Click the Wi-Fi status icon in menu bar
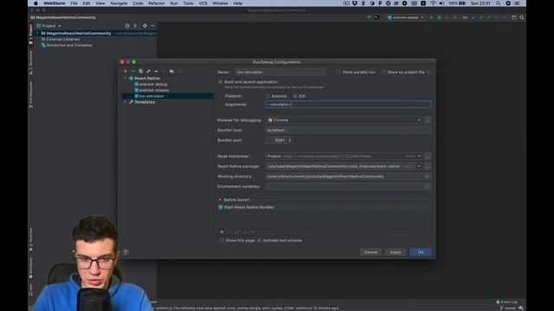This screenshot has width=554, height=311. tap(433, 3)
